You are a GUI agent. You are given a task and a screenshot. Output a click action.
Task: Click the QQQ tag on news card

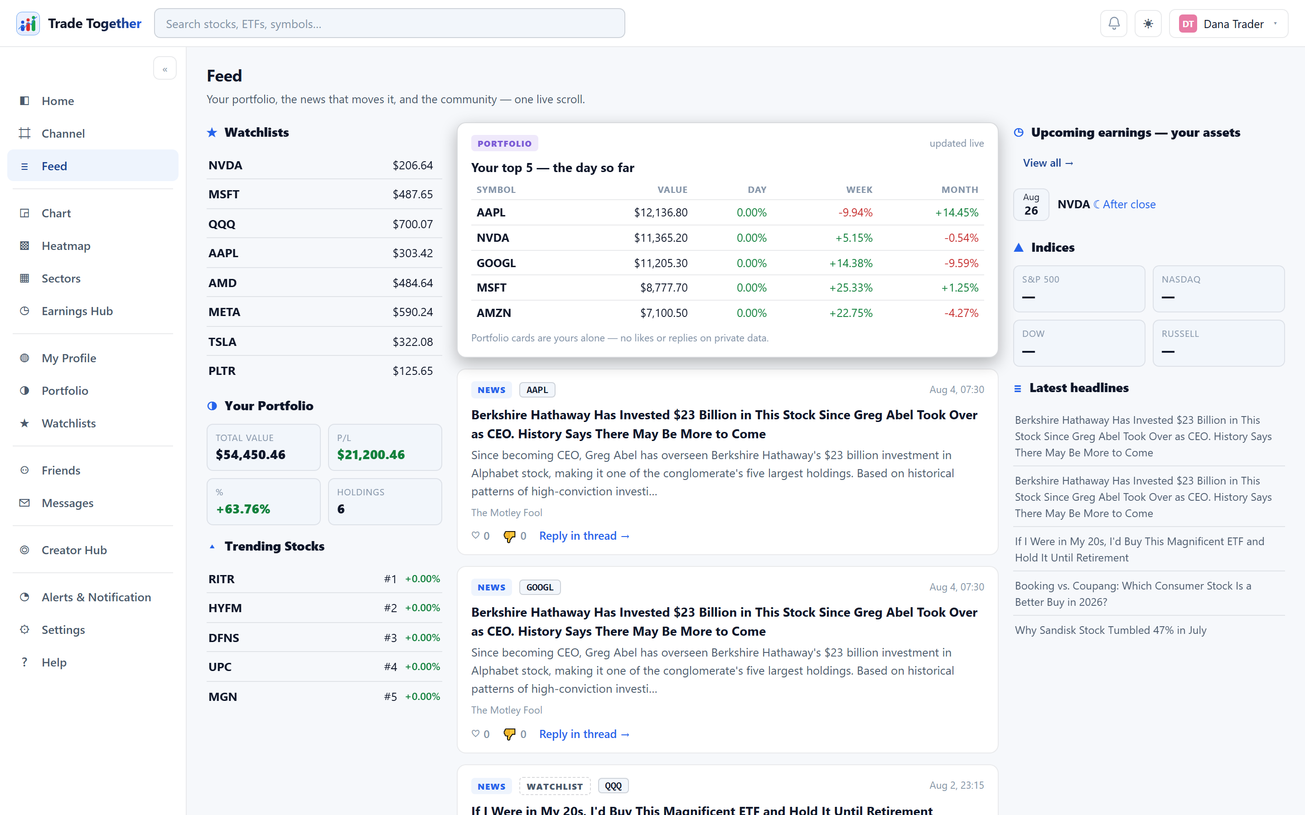613,786
